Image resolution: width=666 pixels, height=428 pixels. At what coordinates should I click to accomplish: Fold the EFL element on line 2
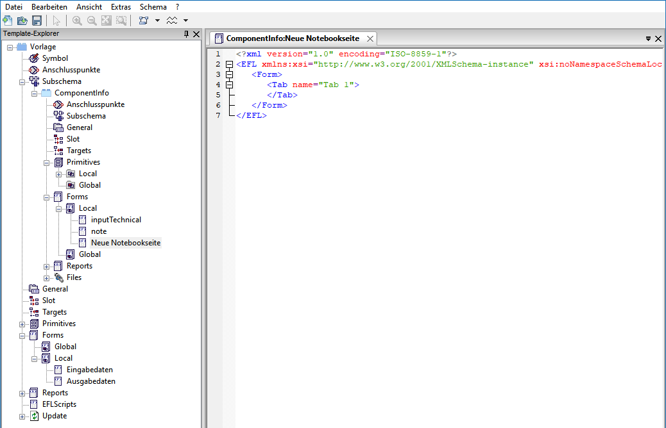[229, 65]
